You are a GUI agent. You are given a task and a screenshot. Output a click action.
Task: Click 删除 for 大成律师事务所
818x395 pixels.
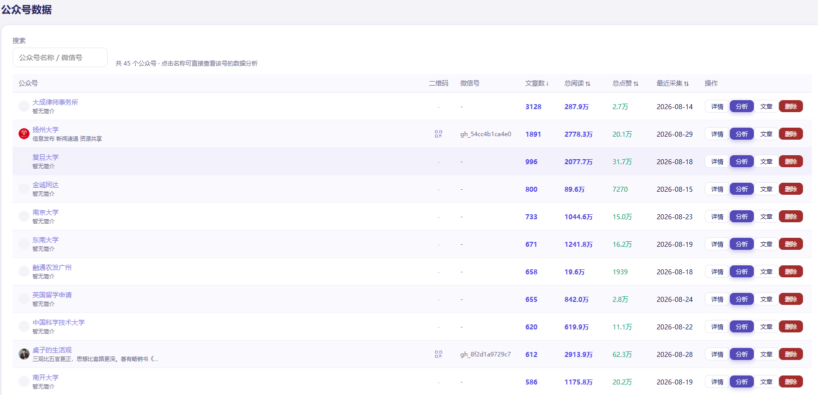(791, 107)
